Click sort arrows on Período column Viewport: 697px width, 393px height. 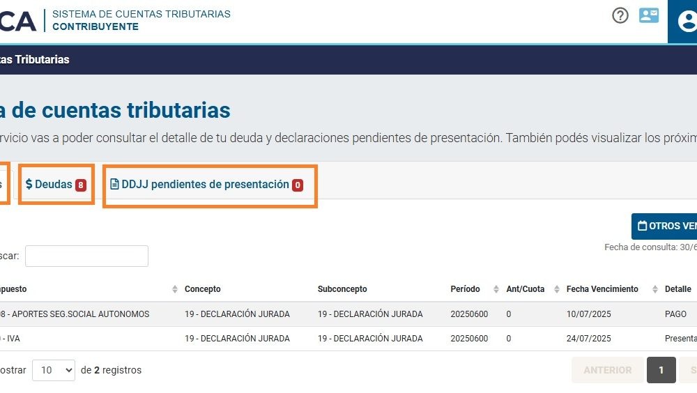pyautogui.click(x=496, y=289)
